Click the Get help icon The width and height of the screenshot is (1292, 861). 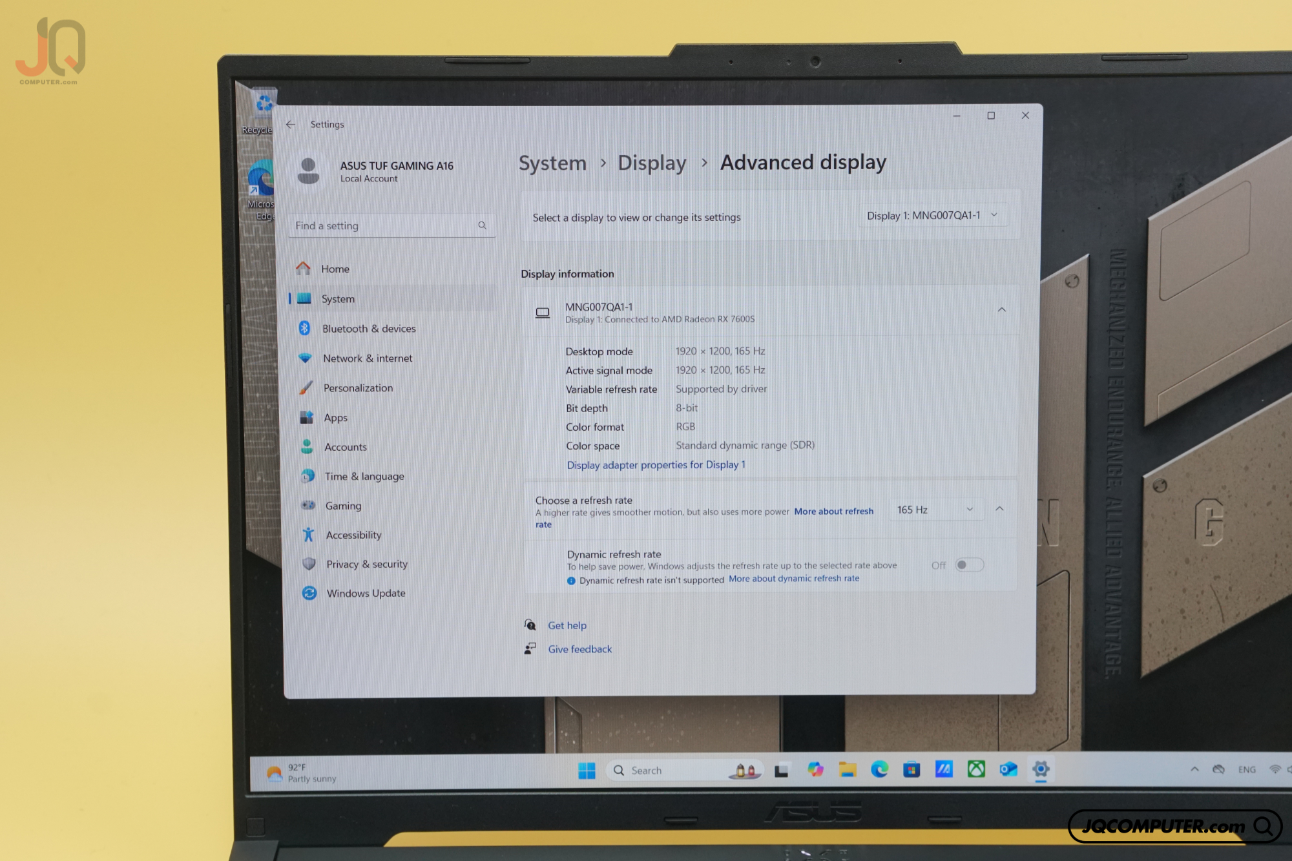pyautogui.click(x=530, y=625)
